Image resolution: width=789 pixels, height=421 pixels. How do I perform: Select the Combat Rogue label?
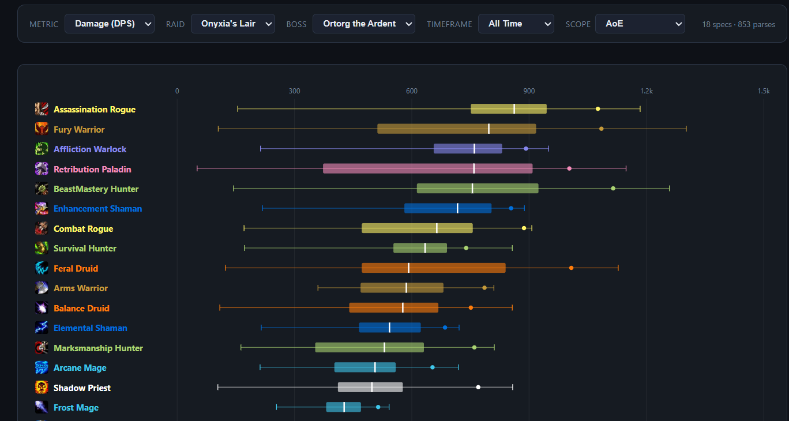point(83,229)
